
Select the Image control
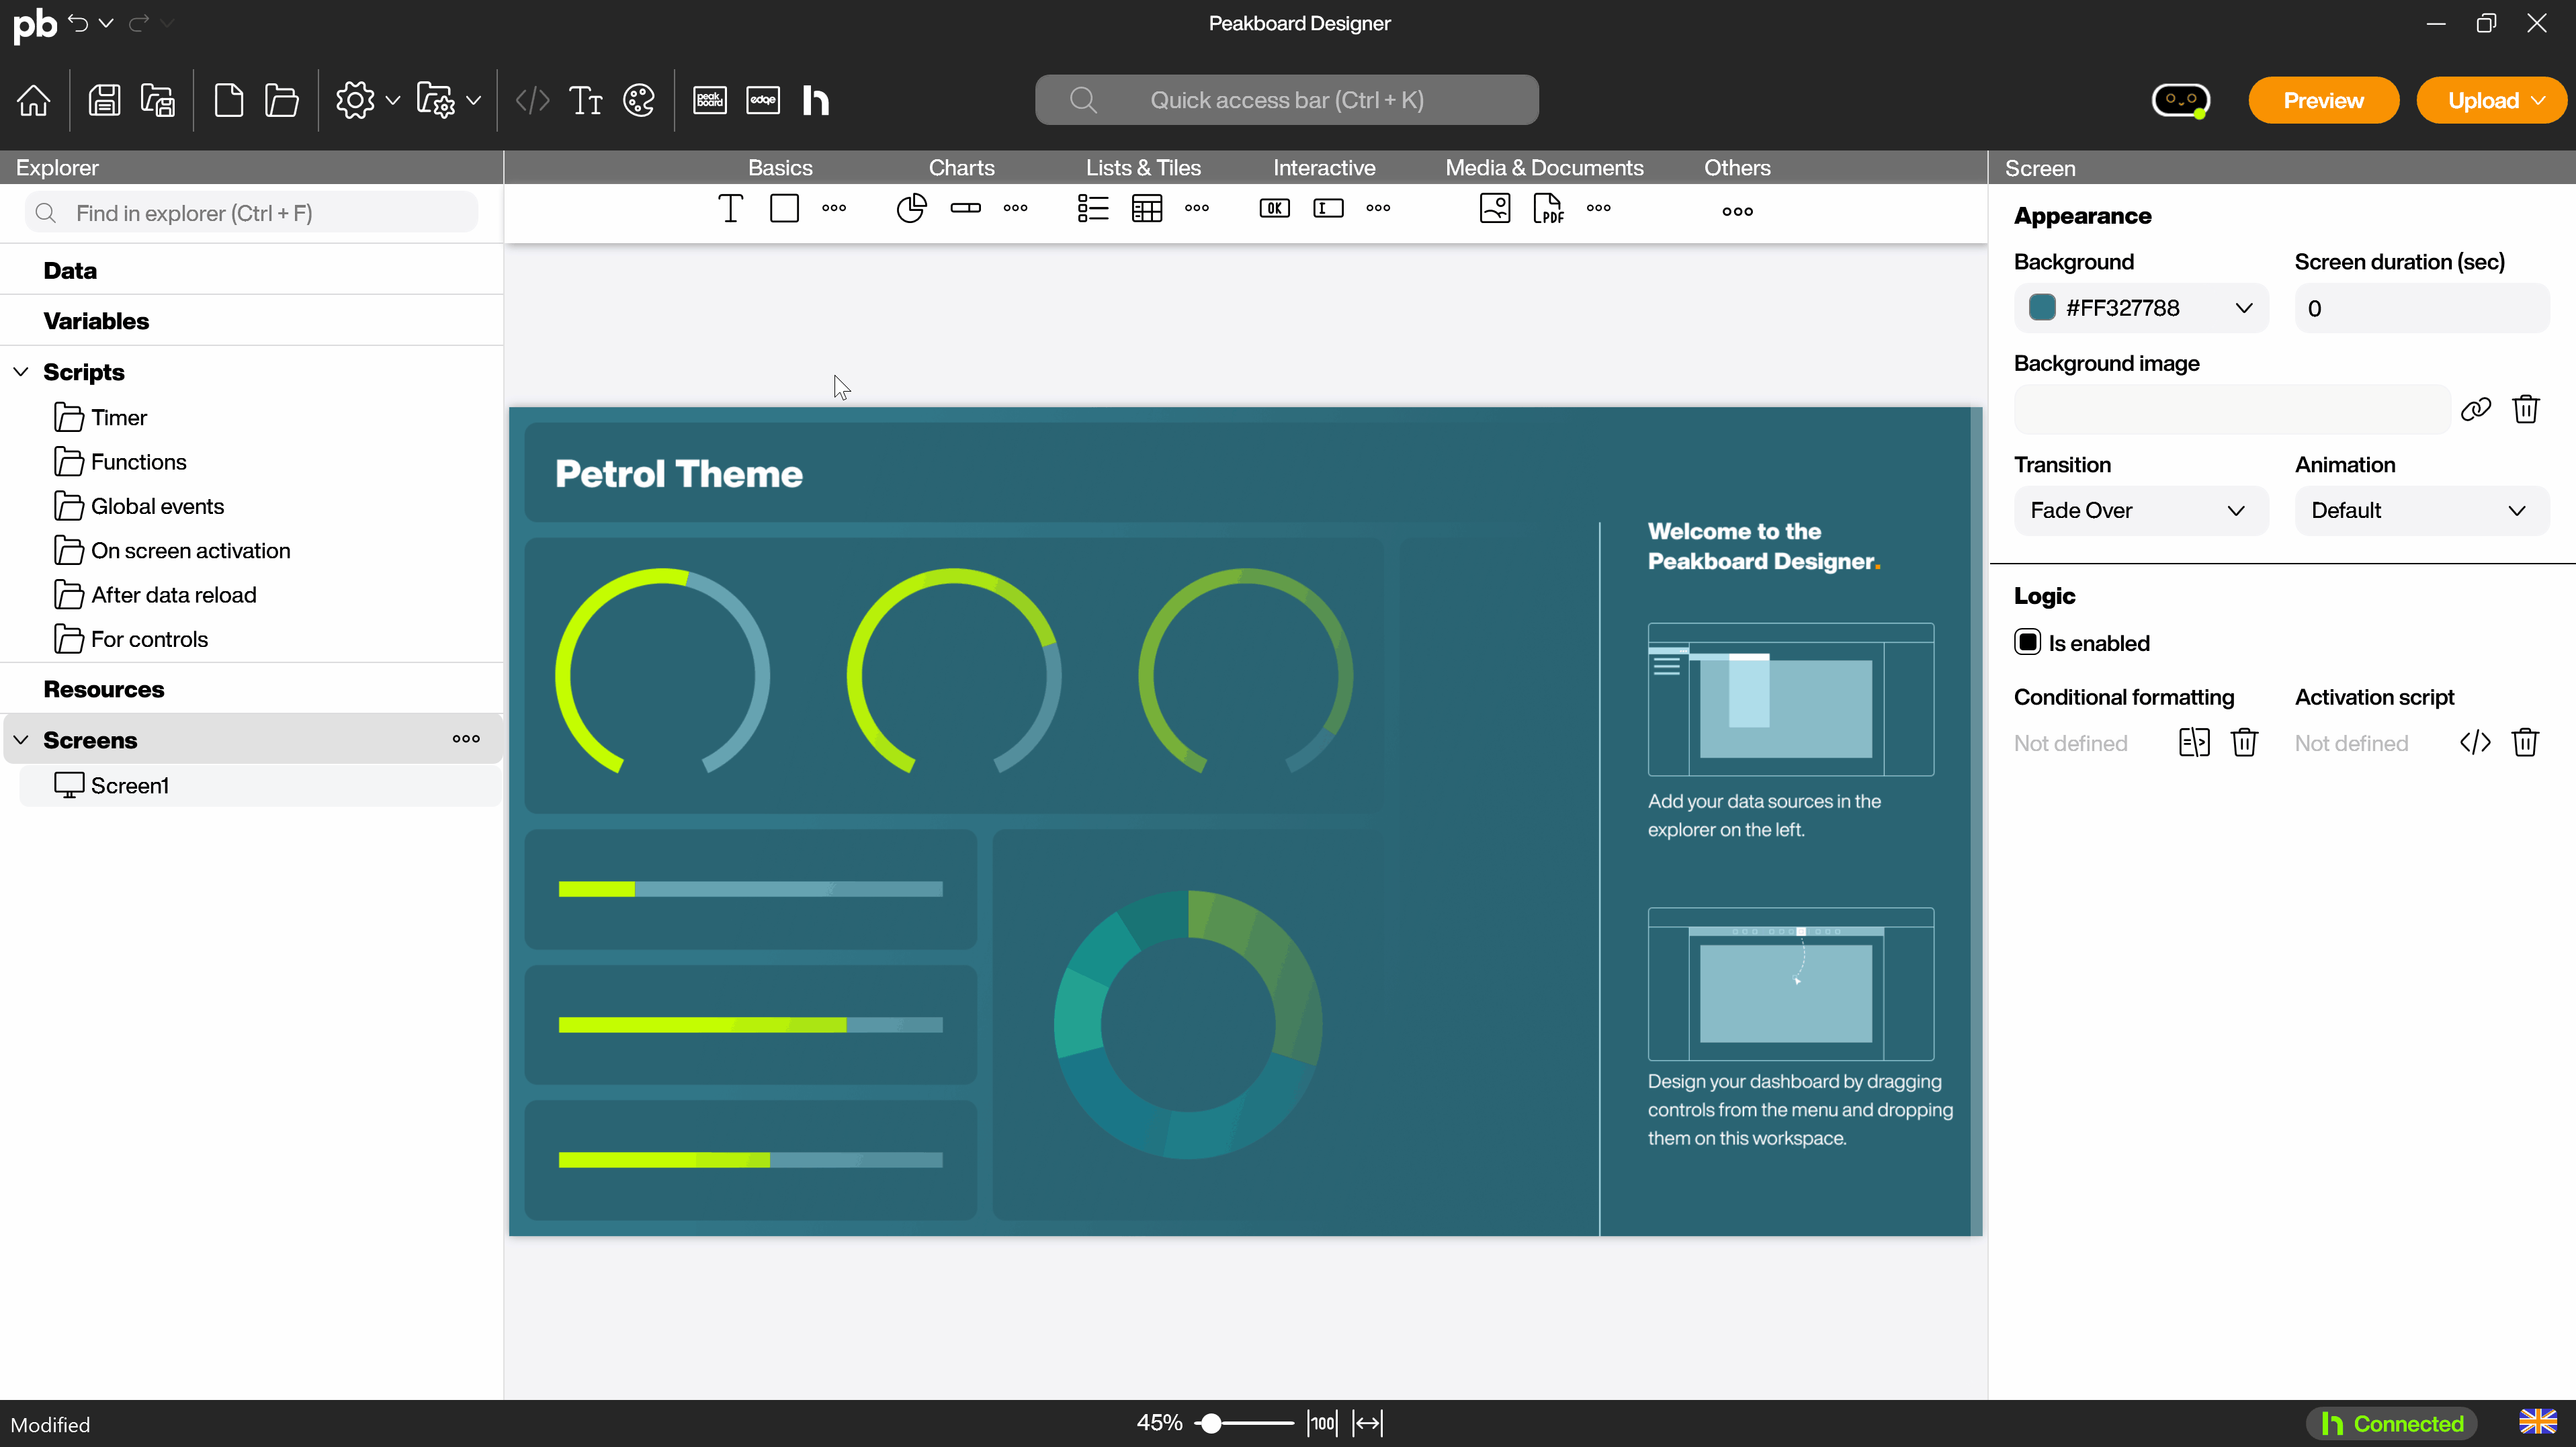click(x=1495, y=208)
